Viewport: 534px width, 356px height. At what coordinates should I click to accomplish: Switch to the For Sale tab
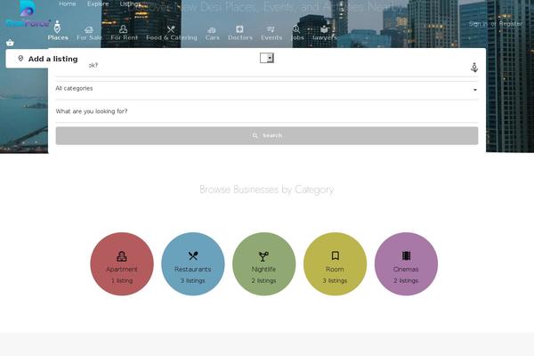click(89, 33)
